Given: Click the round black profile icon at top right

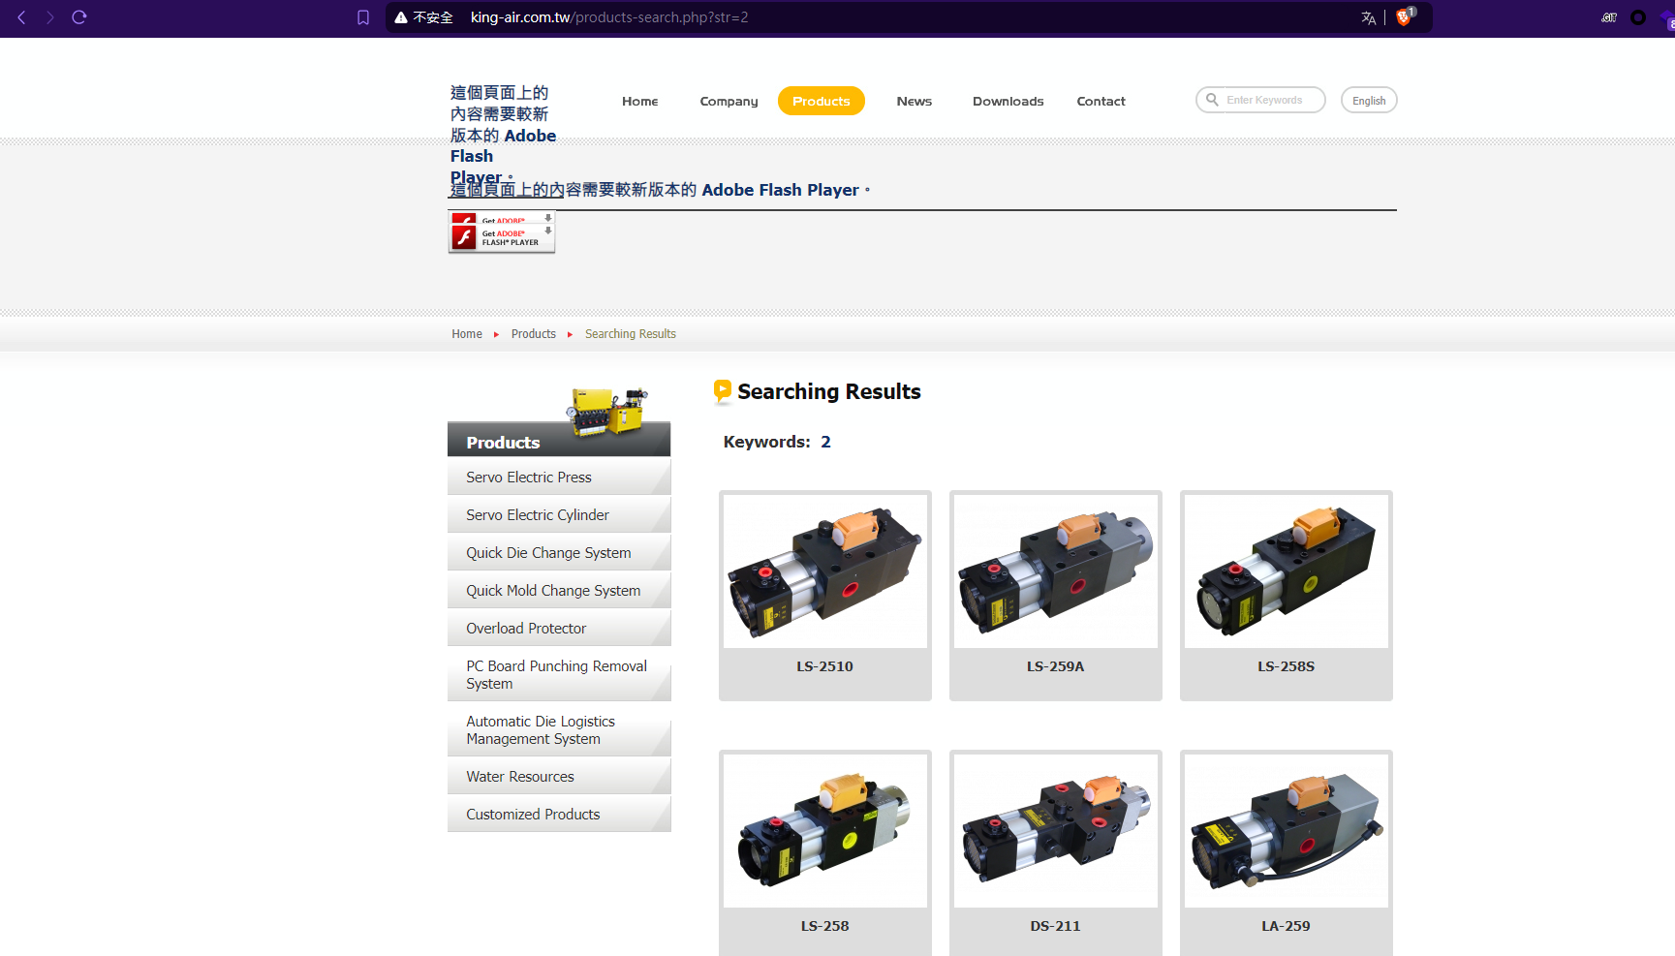Looking at the screenshot, I should (x=1638, y=17).
